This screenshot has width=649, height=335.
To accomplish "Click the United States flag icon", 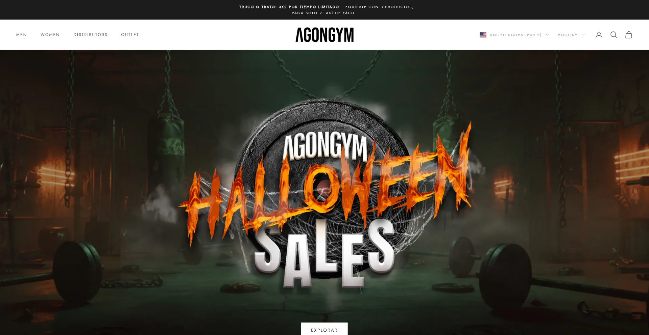I will [483, 35].
